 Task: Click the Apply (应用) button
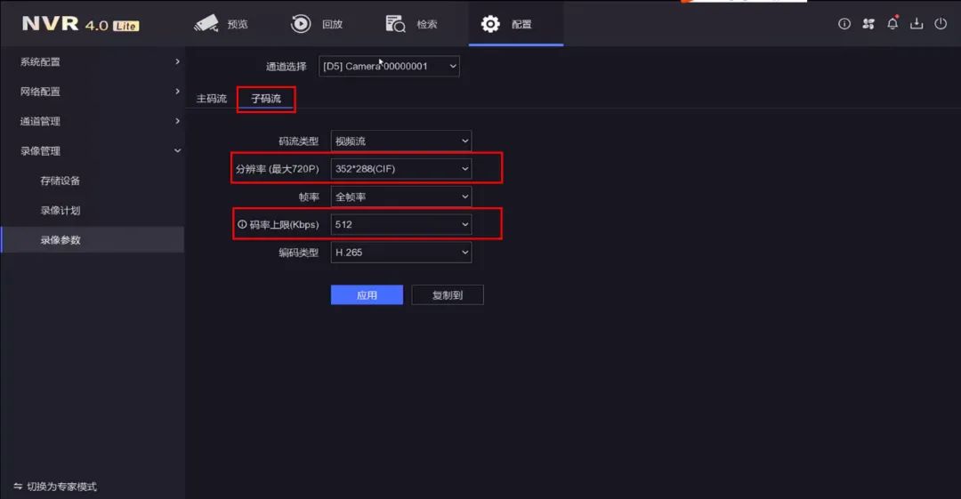pyautogui.click(x=367, y=295)
